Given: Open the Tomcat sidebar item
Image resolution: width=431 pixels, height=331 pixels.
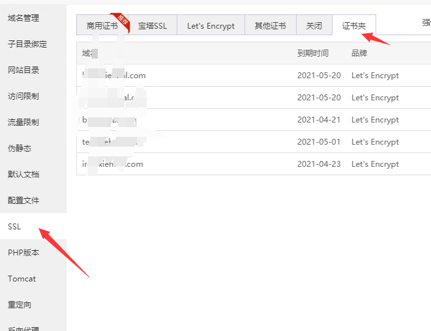Looking at the screenshot, I should [x=22, y=279].
